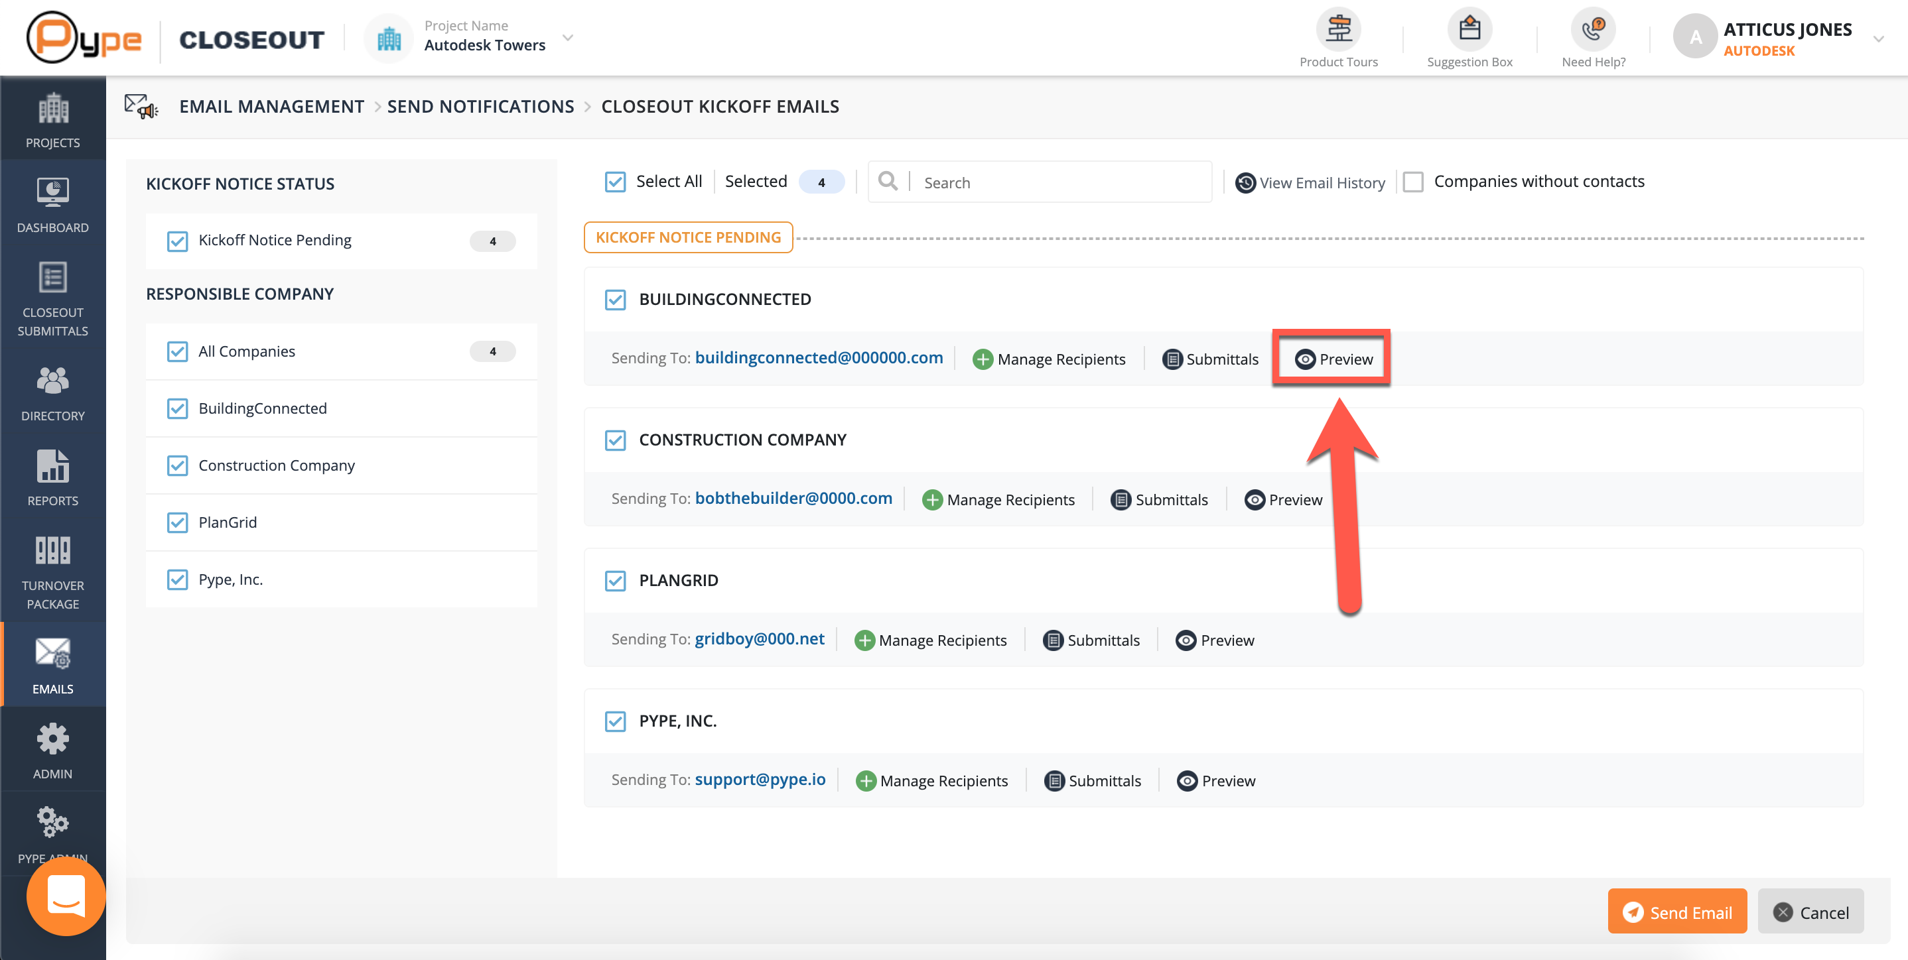1908x960 pixels.
Task: Enable Companies without contacts checkbox
Action: tap(1413, 182)
